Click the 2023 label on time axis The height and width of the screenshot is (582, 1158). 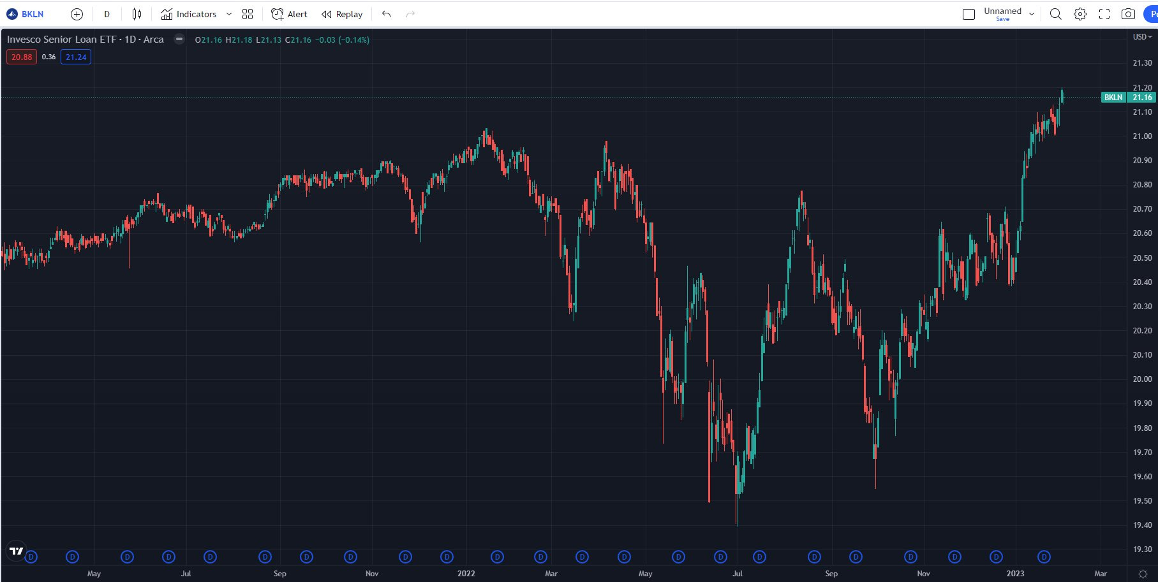coord(1015,574)
